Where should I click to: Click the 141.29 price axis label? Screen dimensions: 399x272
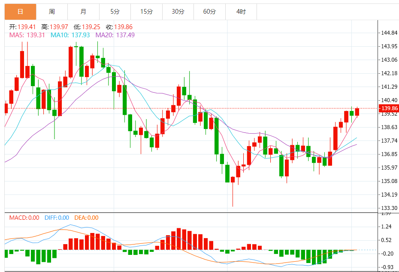389,87
